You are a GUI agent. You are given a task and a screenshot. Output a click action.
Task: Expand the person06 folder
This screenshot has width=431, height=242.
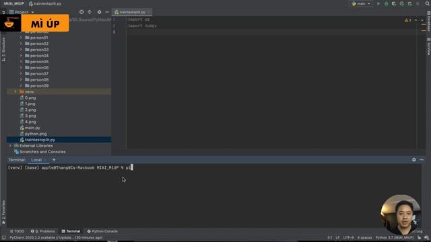click(21, 68)
